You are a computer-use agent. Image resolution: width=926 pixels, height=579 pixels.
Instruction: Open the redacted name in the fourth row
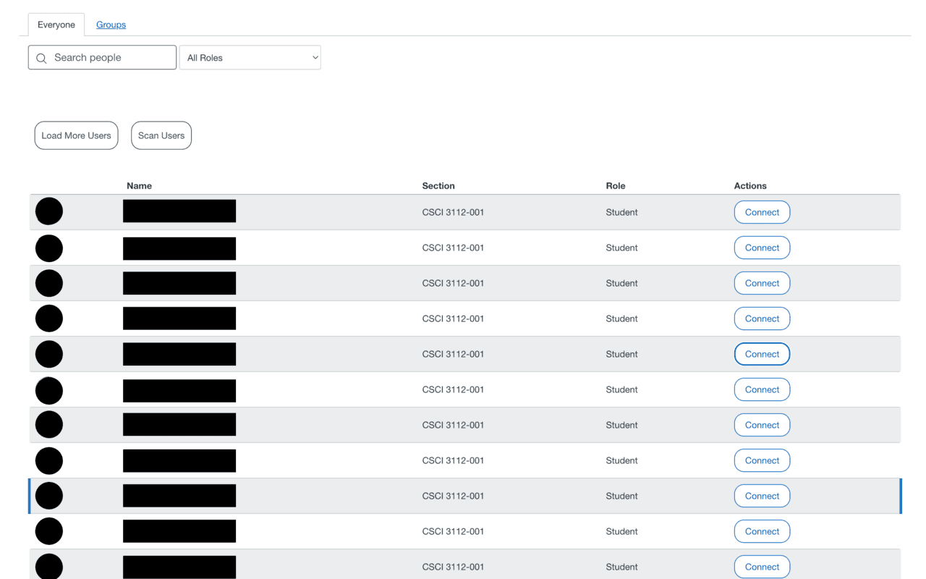click(179, 318)
